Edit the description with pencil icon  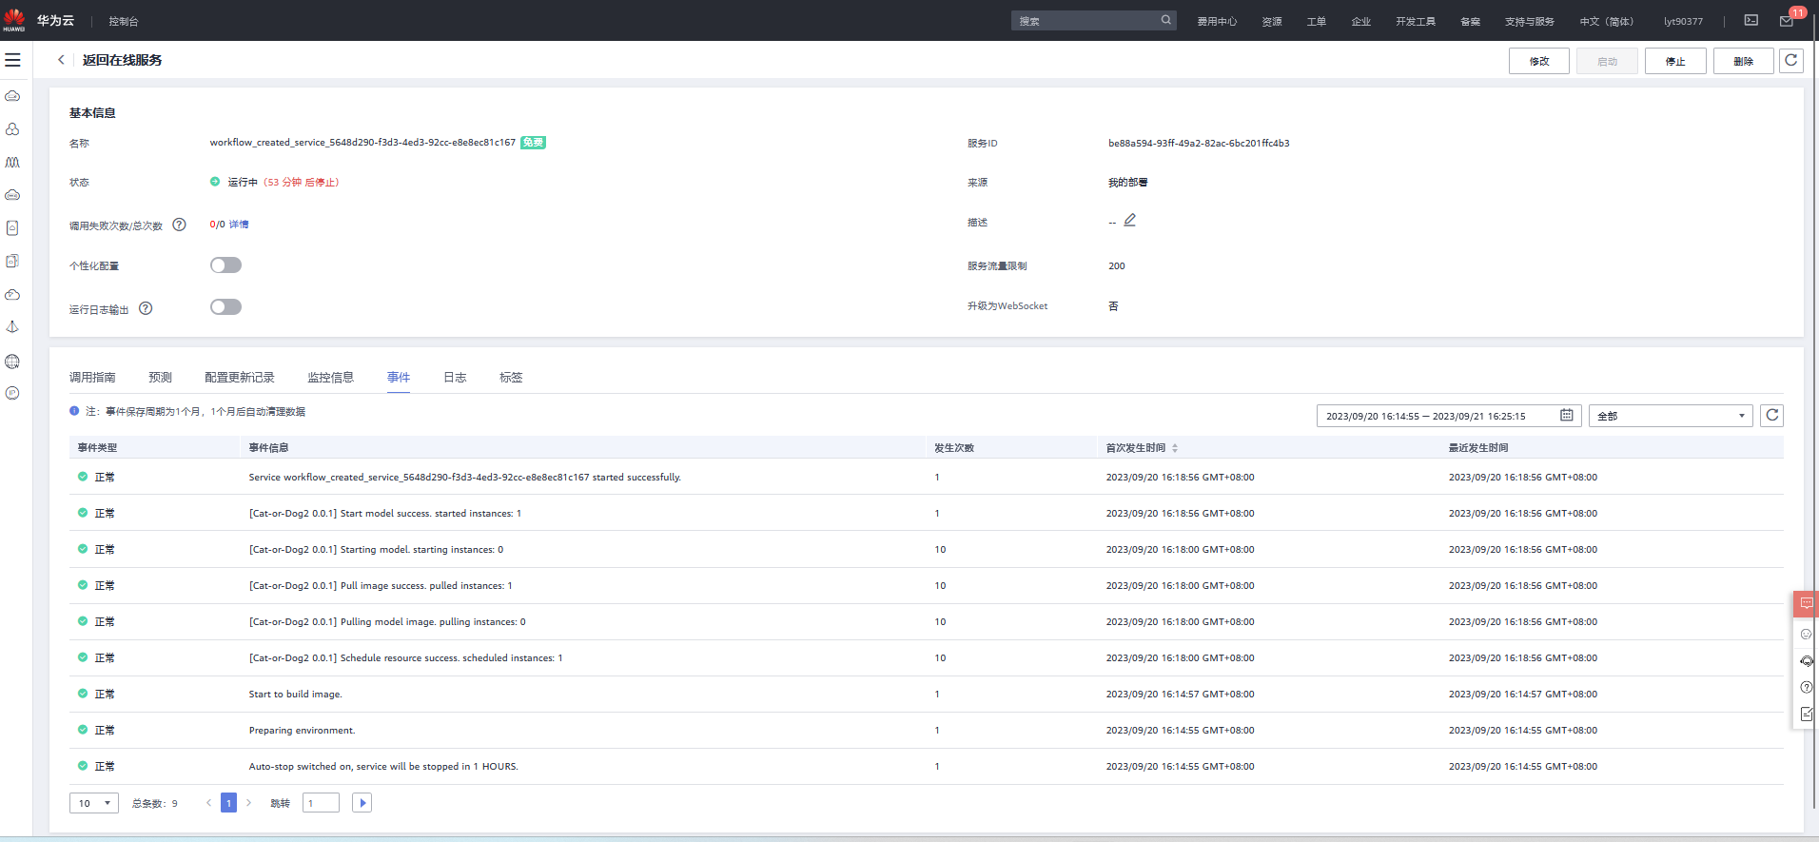(1129, 220)
